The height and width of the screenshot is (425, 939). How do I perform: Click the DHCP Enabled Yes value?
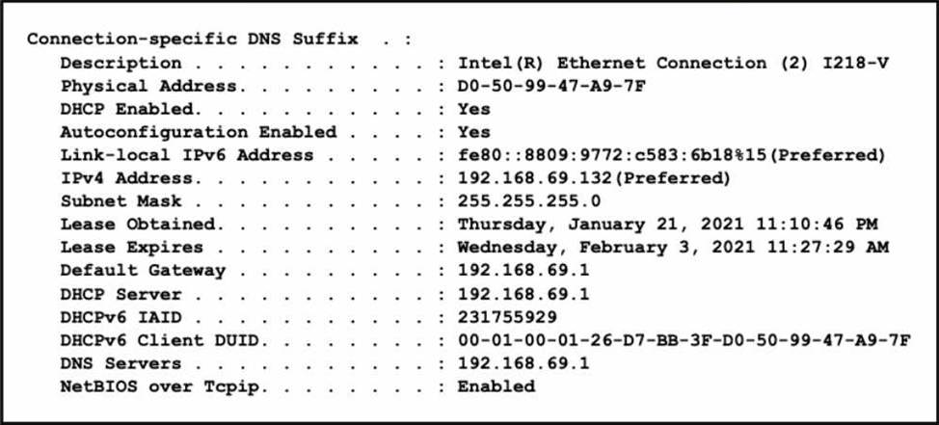(x=474, y=109)
